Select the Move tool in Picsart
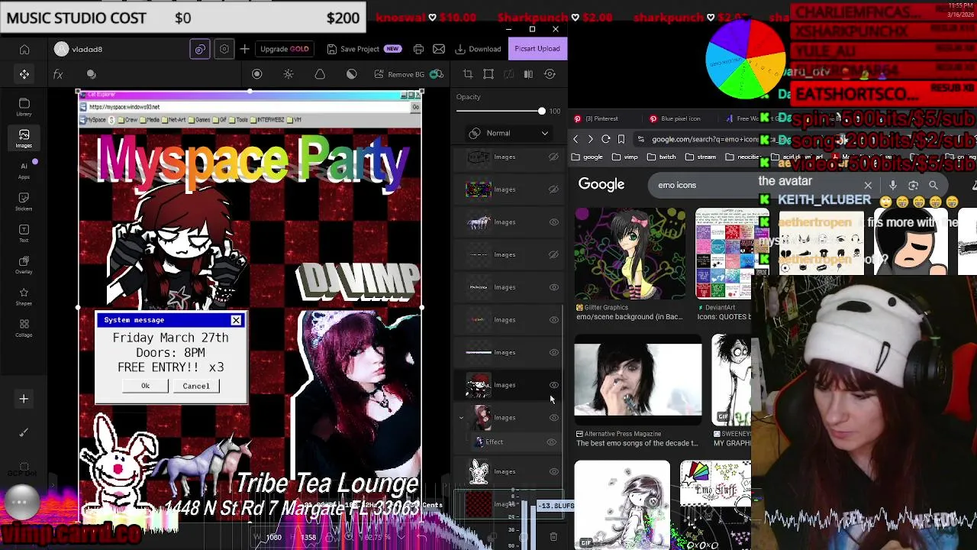This screenshot has width=977, height=550. [x=24, y=74]
